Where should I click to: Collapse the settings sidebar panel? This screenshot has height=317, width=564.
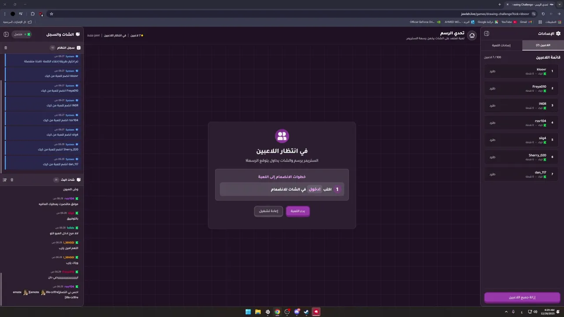pyautogui.click(x=486, y=33)
